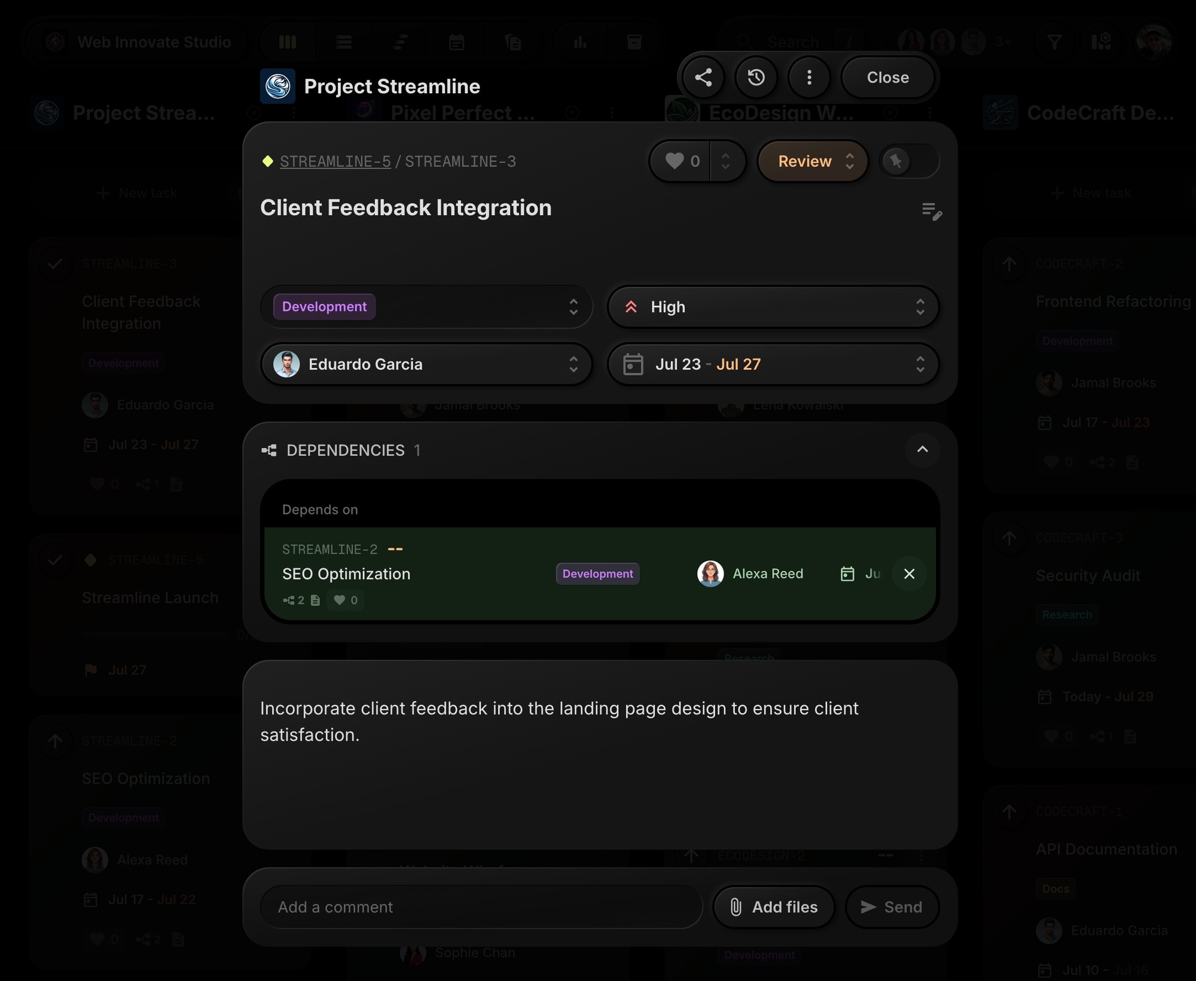Image resolution: width=1196 pixels, height=981 pixels.
Task: Open the archive view icon
Action: point(634,42)
